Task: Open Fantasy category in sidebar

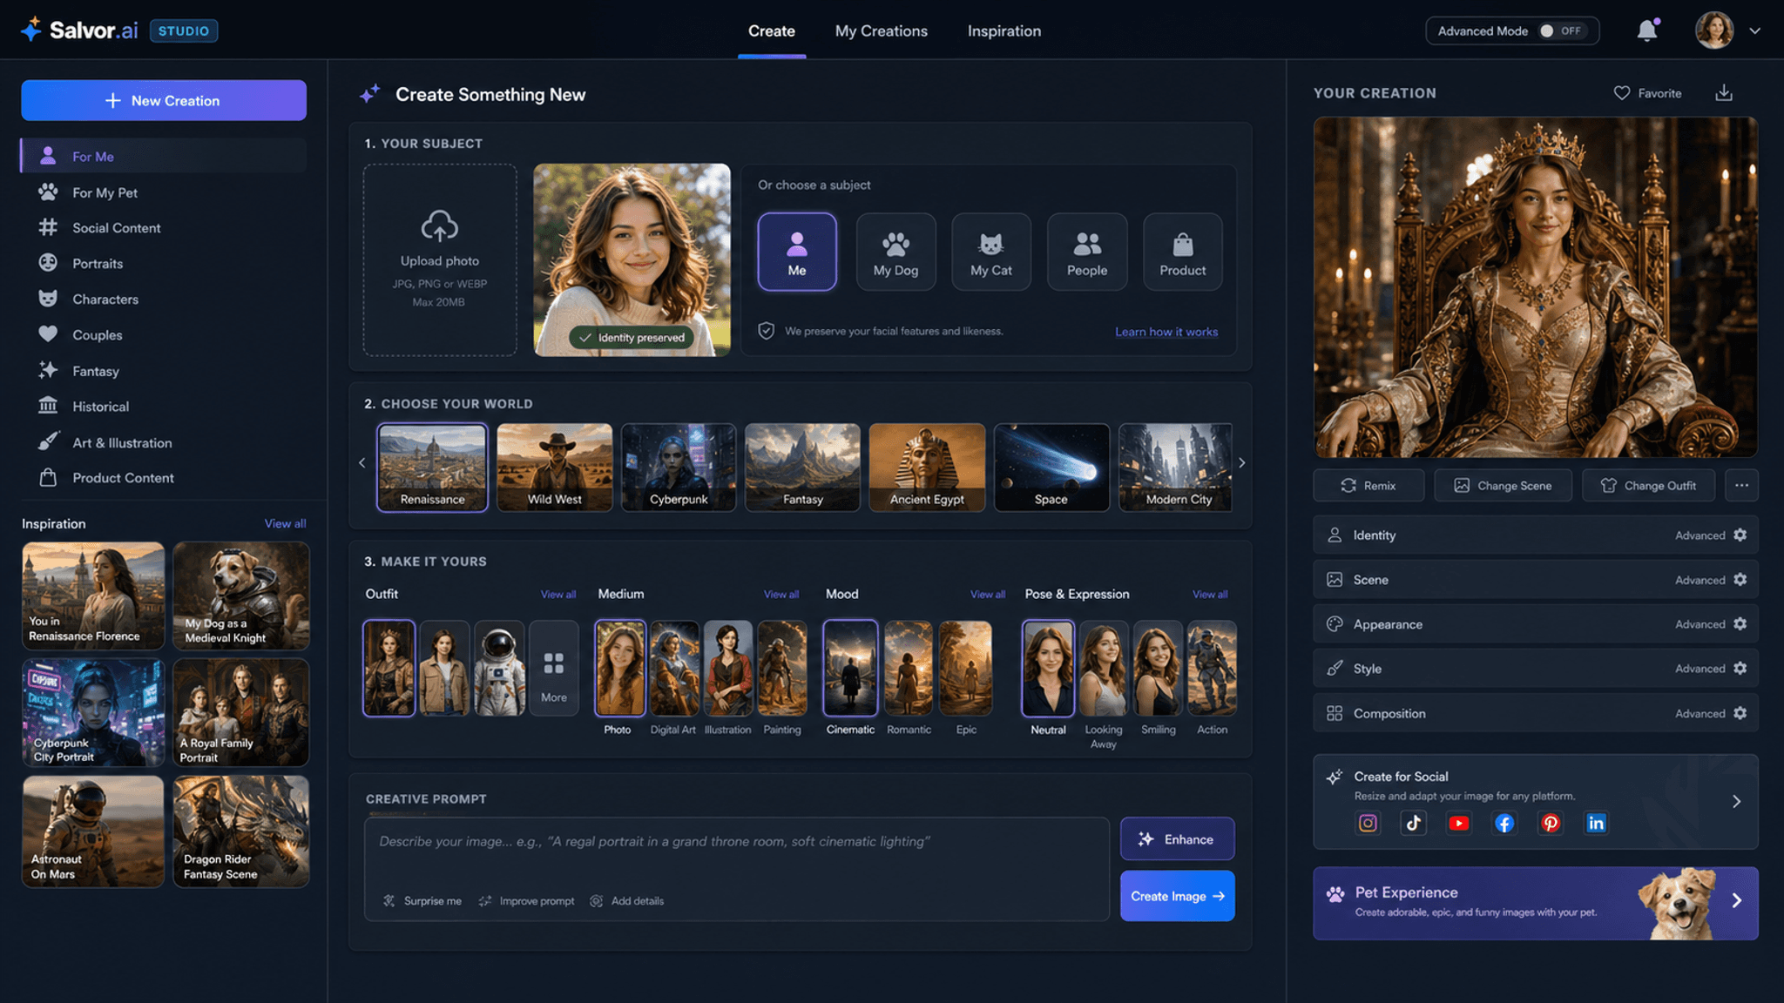Action: tap(164, 371)
